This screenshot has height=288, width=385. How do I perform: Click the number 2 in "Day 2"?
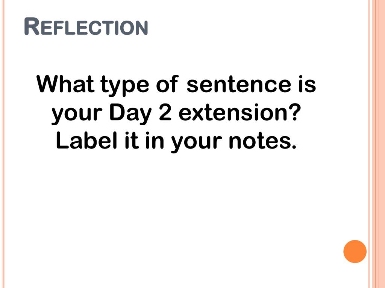click(165, 112)
